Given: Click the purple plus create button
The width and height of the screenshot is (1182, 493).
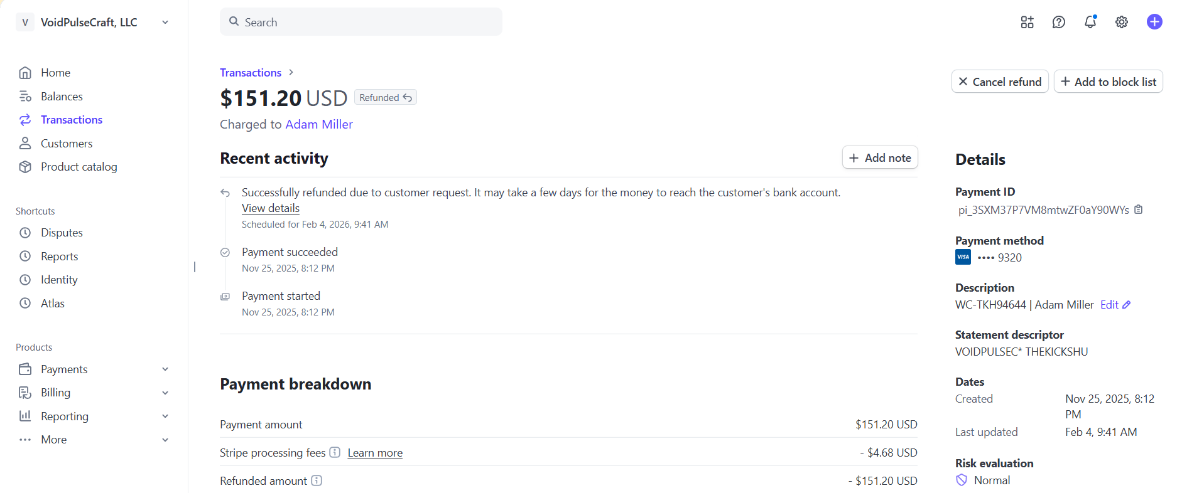Looking at the screenshot, I should click(x=1154, y=22).
